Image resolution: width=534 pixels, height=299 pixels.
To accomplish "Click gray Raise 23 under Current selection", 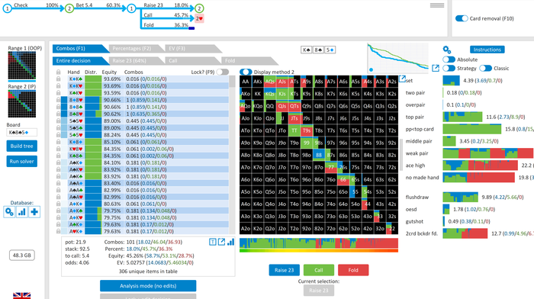I will tap(318, 291).
